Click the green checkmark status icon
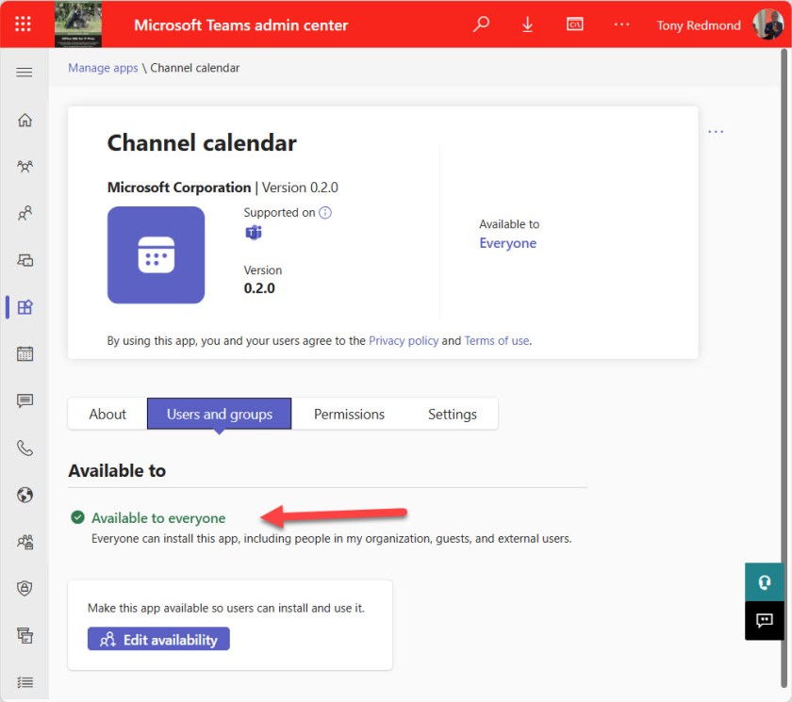Screen dimensions: 792x702 (77, 517)
